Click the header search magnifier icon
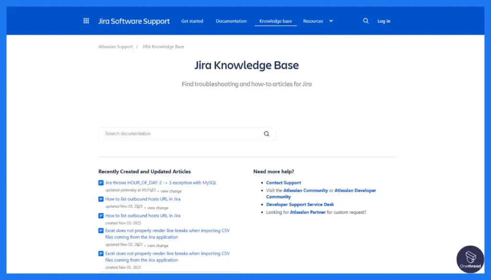The height and width of the screenshot is (280, 491). pyautogui.click(x=366, y=21)
